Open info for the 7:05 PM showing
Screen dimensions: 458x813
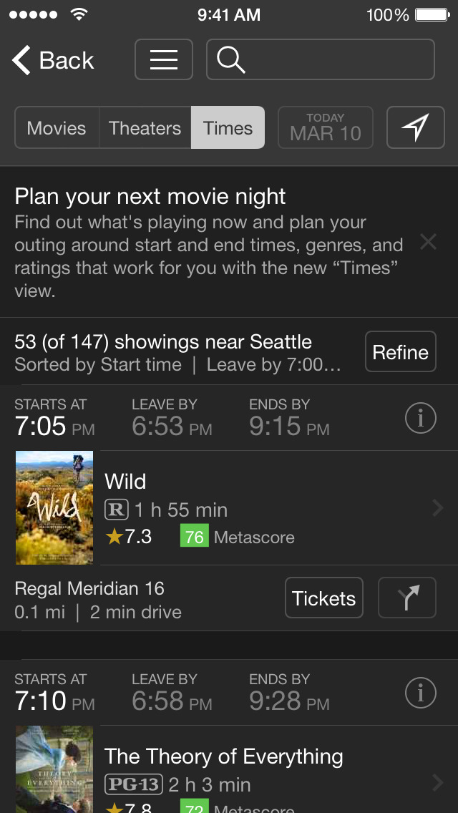click(420, 419)
